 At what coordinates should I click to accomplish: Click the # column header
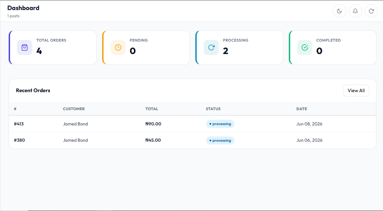tap(15, 109)
